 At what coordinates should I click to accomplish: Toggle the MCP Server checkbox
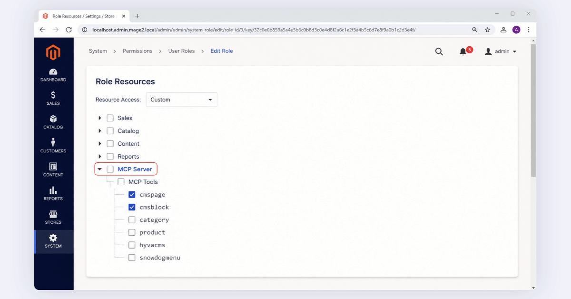tap(110, 169)
